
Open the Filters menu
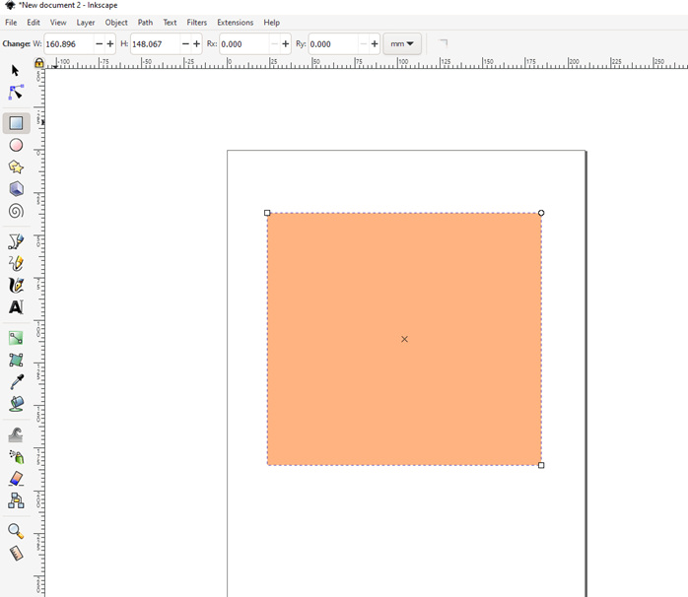tap(196, 23)
